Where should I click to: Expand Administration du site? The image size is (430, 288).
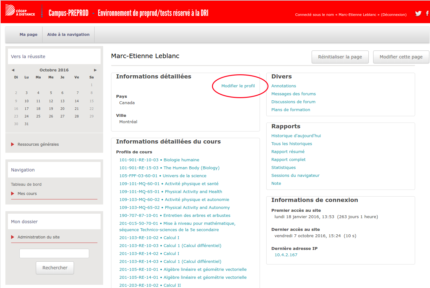point(38,237)
